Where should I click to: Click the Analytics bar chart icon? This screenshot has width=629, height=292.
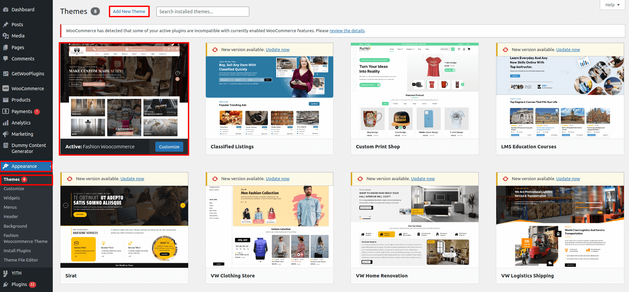(6, 123)
